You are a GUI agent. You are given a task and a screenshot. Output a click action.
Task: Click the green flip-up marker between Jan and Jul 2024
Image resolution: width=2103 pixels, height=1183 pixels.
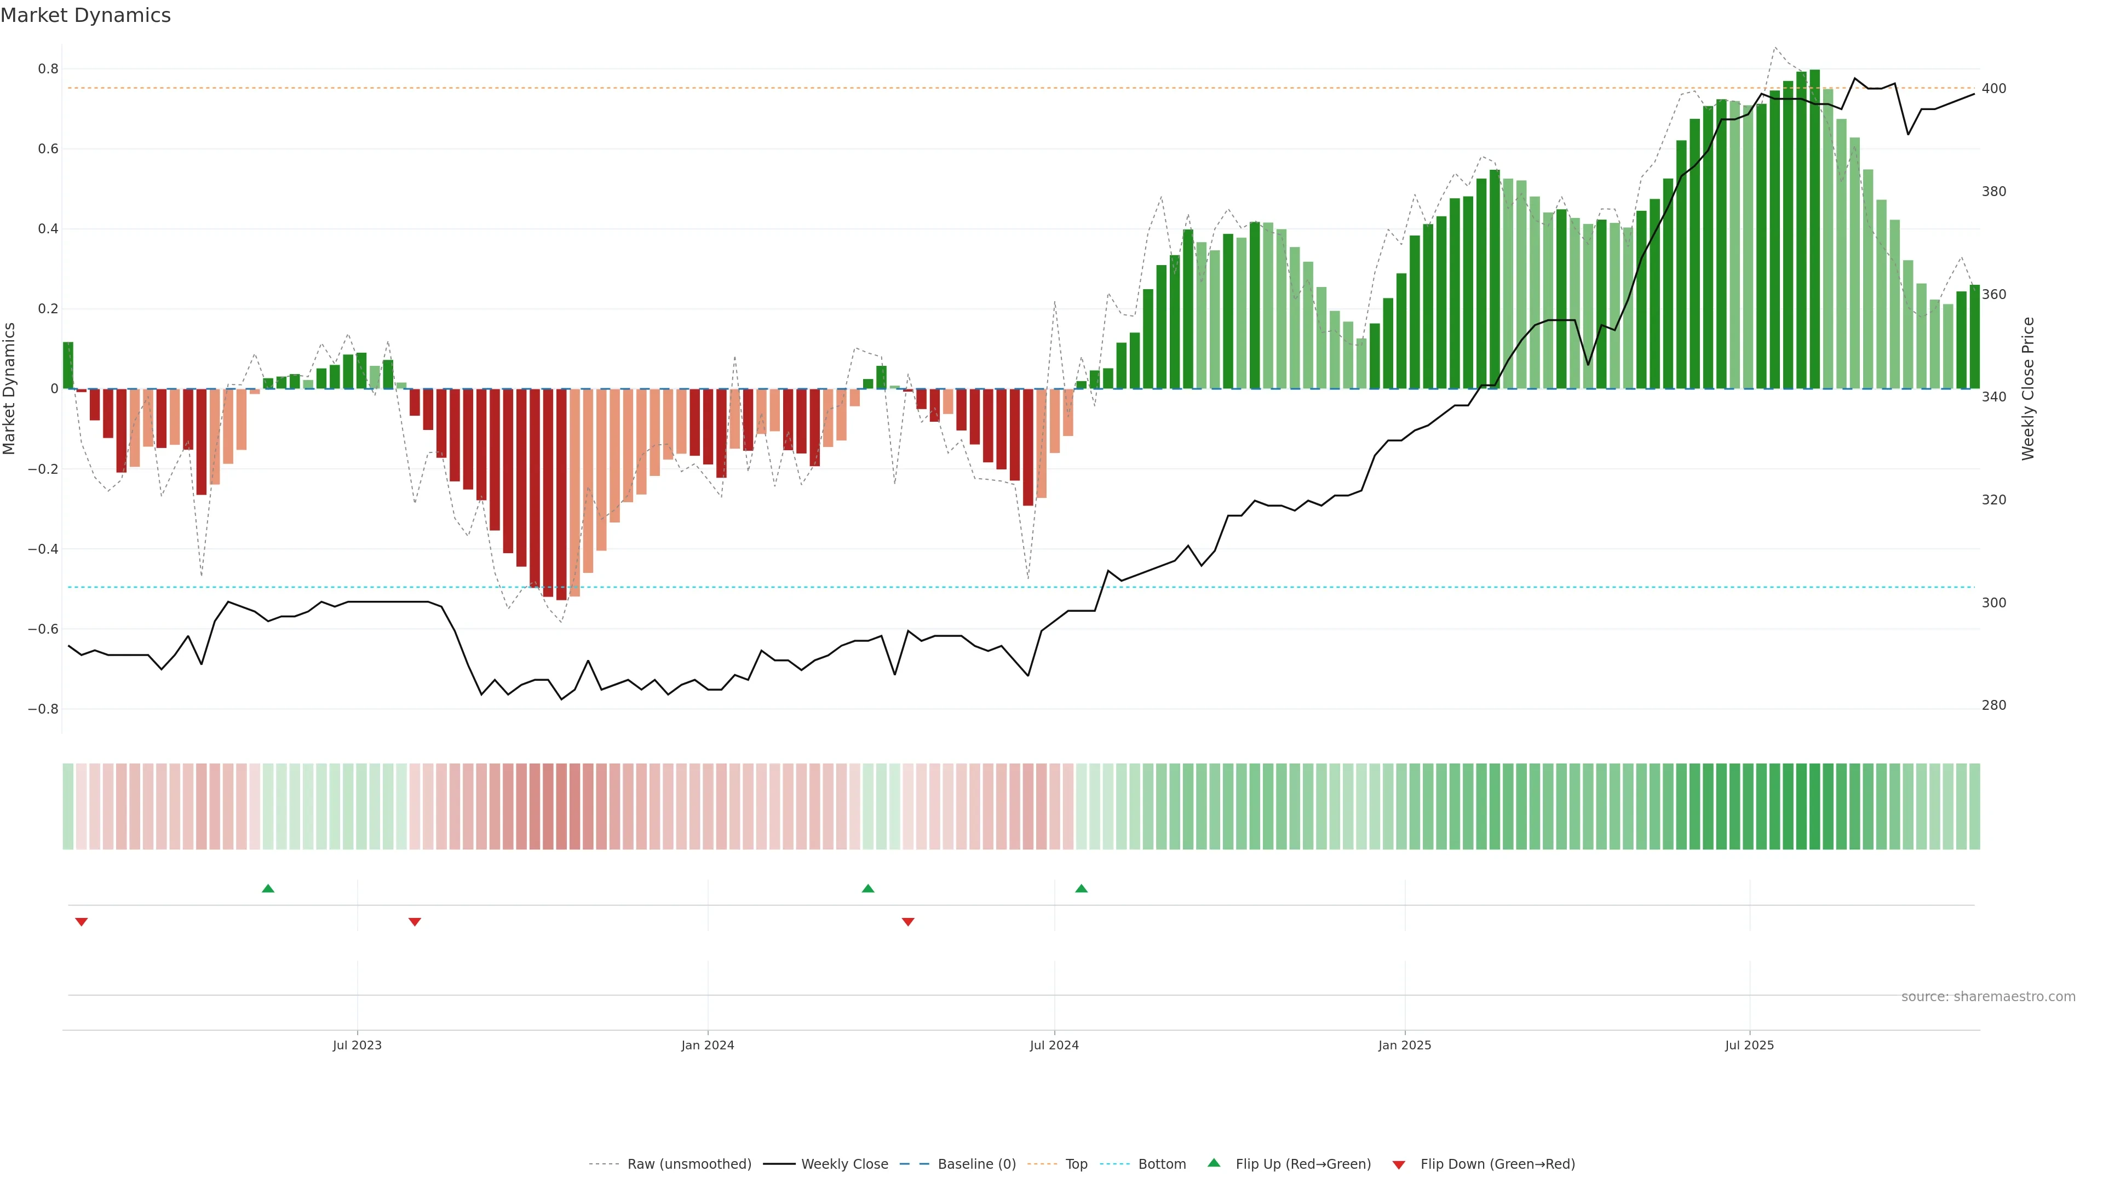click(868, 888)
